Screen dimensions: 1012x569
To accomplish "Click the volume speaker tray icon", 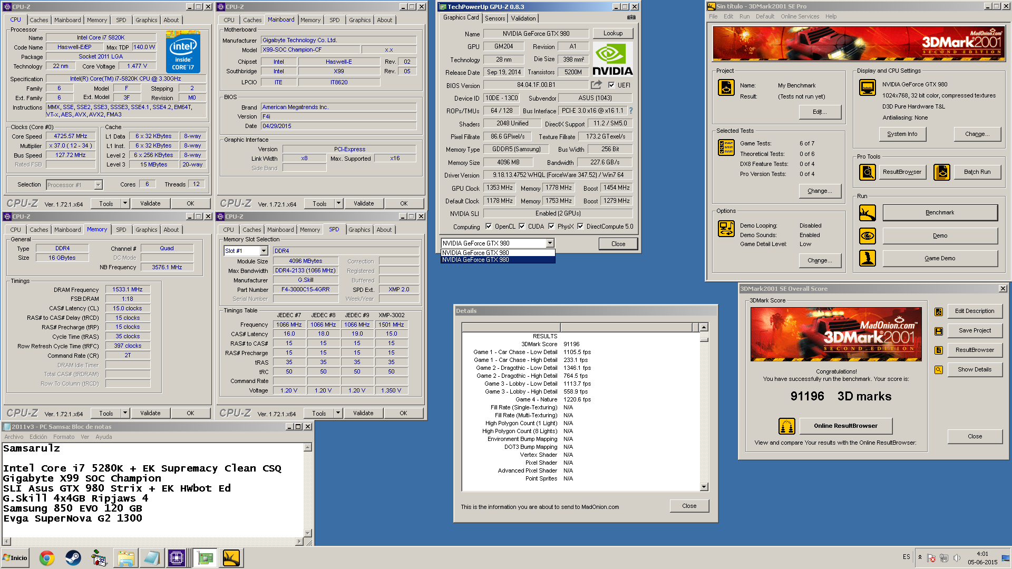I will [x=957, y=558].
